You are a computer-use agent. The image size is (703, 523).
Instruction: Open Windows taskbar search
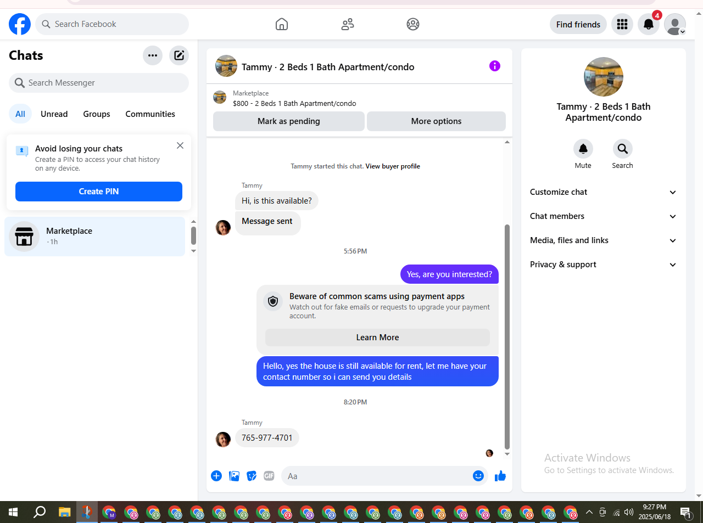(40, 512)
